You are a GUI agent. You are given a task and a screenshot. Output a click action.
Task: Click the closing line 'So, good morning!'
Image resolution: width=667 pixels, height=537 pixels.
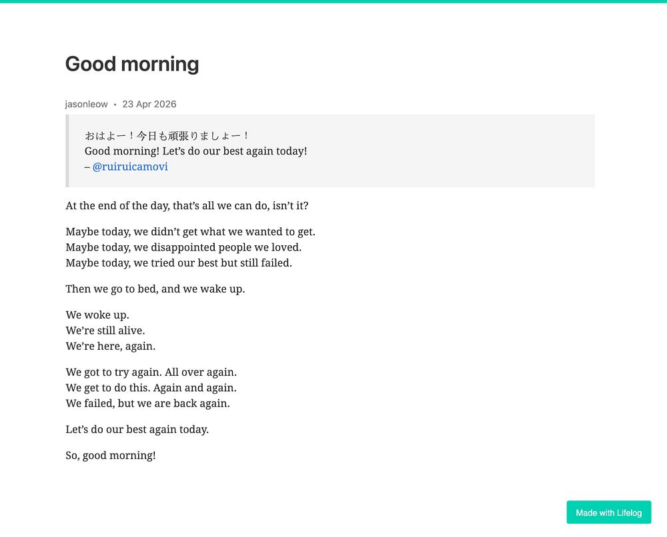pyautogui.click(x=111, y=456)
